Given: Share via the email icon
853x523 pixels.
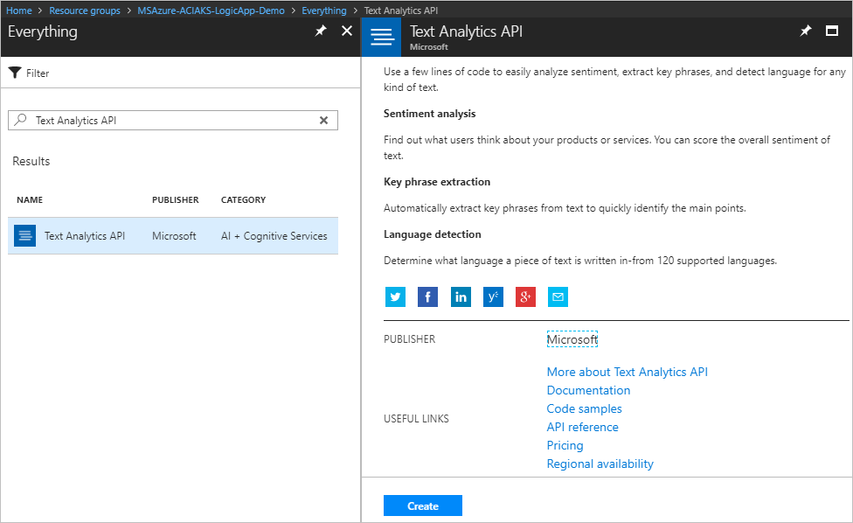Looking at the screenshot, I should [558, 296].
